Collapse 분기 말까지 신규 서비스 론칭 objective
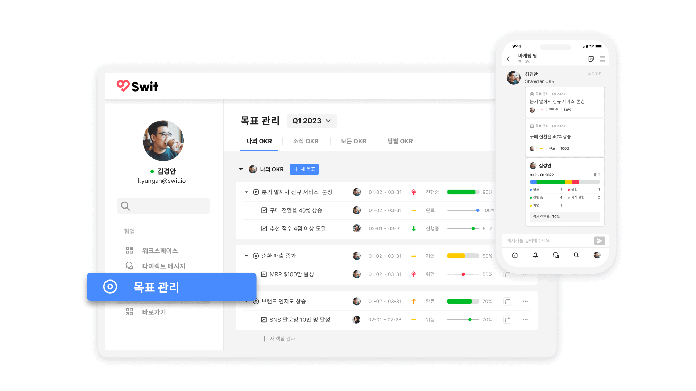The width and height of the screenshot is (696, 391). [246, 192]
